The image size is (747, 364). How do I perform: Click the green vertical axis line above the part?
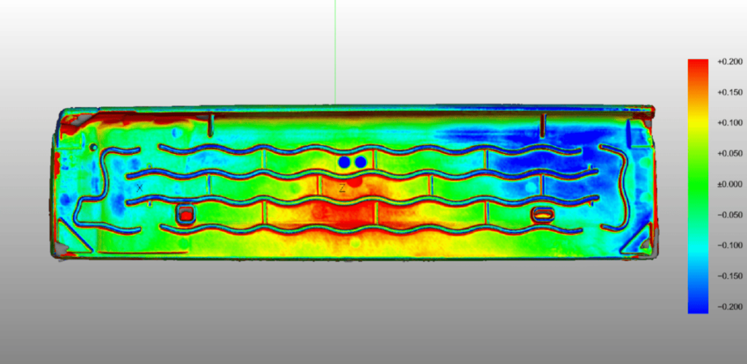[335, 51]
